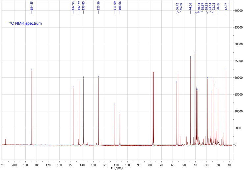244x170 pixels.
Task: Select the 55.40 peak label
Action: point(181,7)
